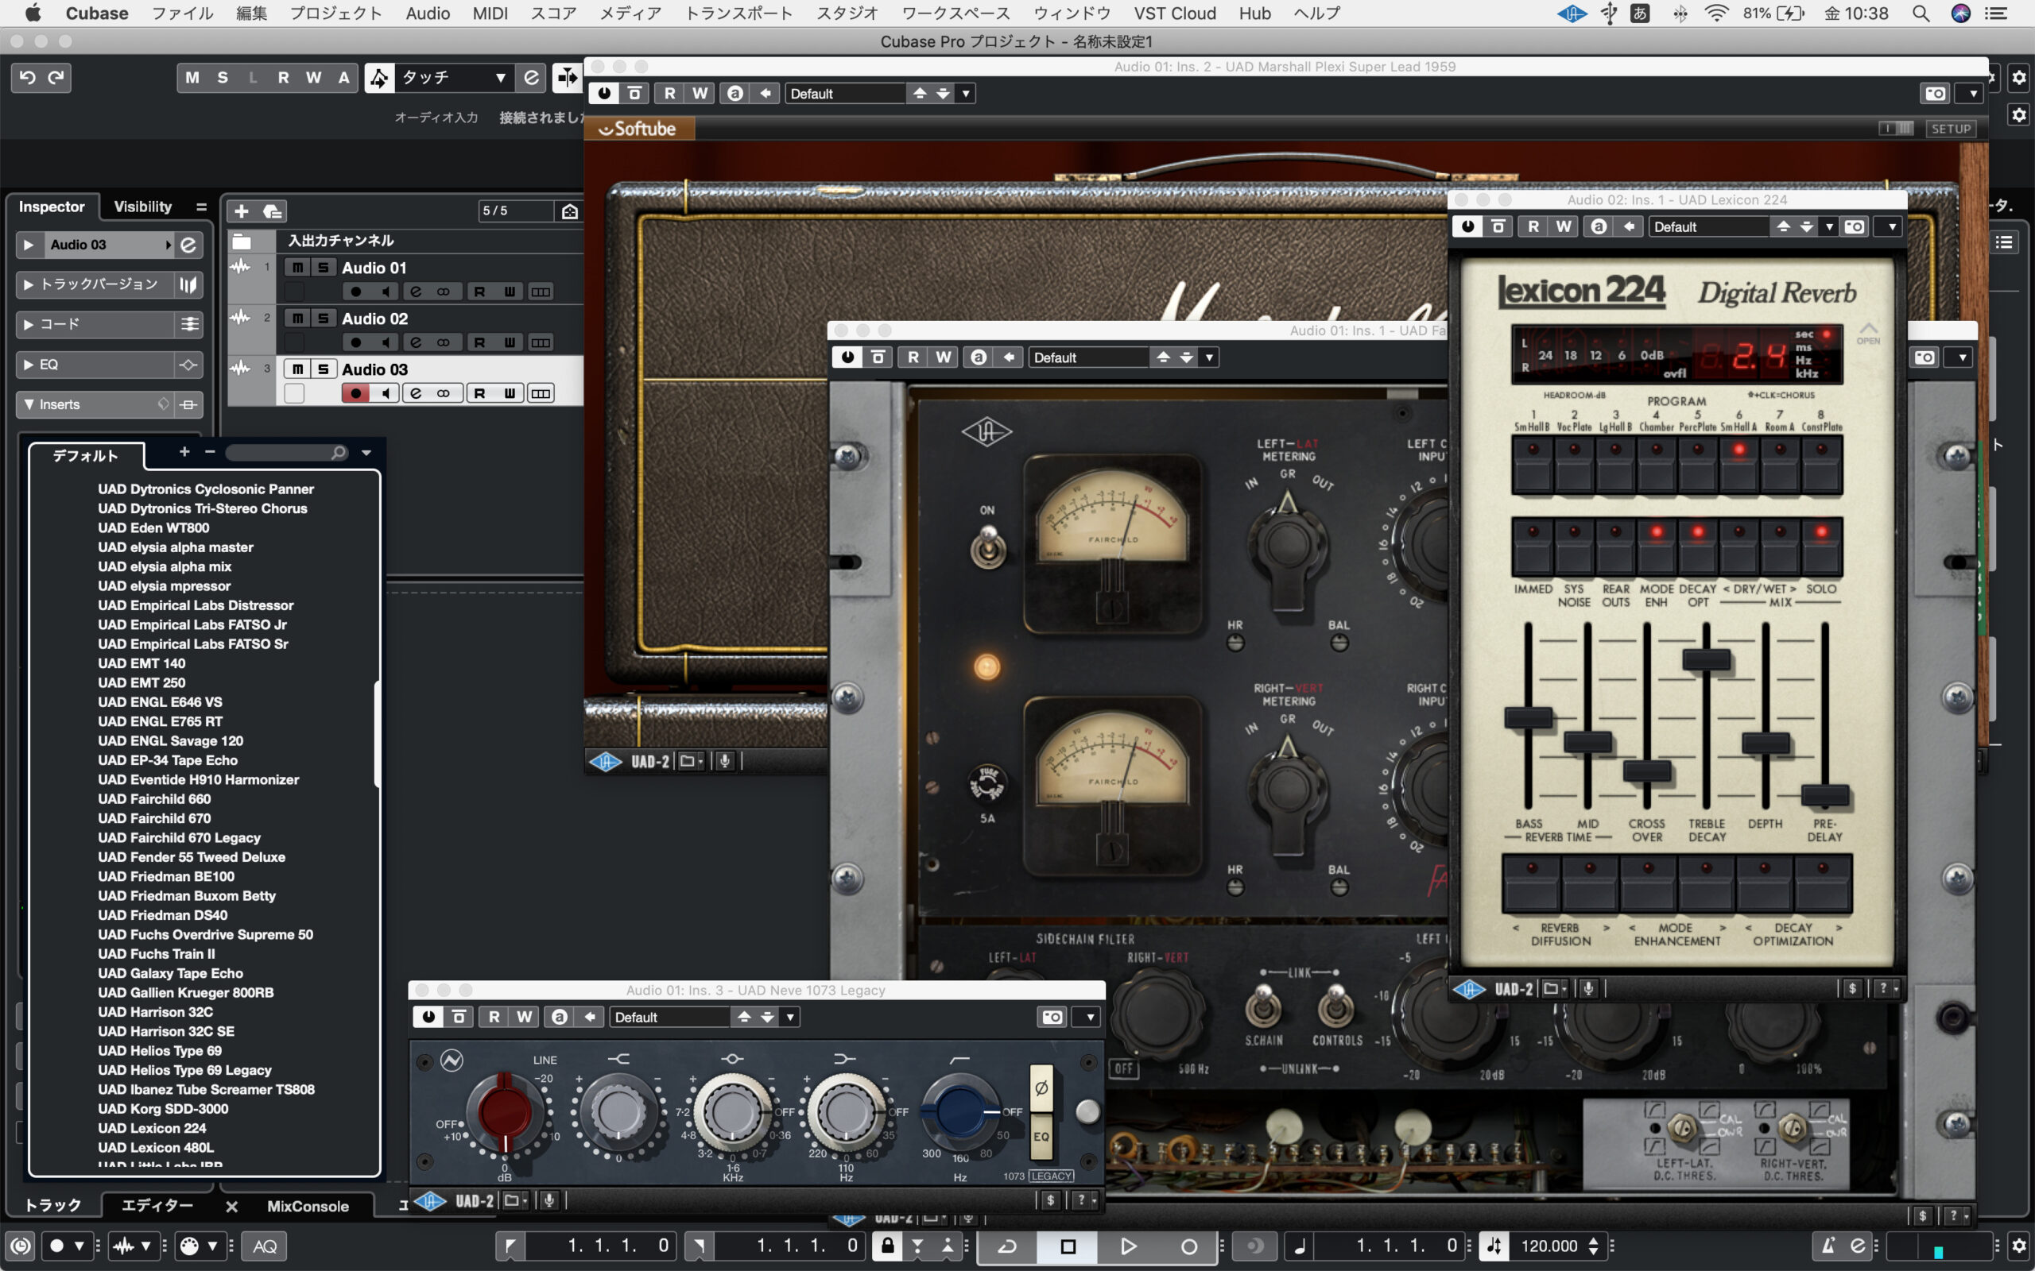Click the undo arrow in Cubase toolbar
This screenshot has height=1271, width=2035.
(28, 77)
